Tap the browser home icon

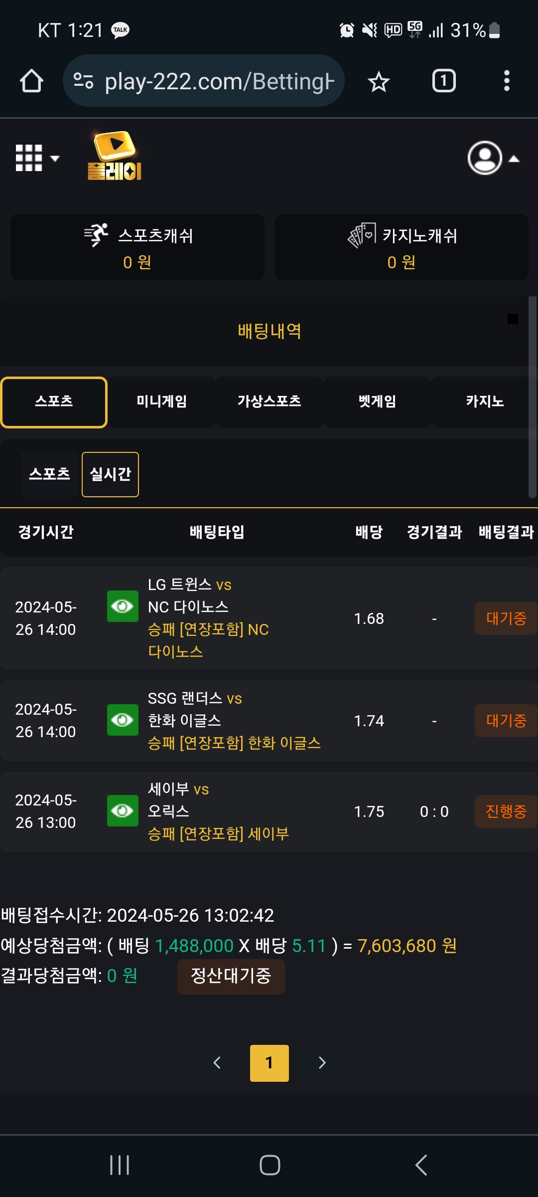click(x=31, y=81)
